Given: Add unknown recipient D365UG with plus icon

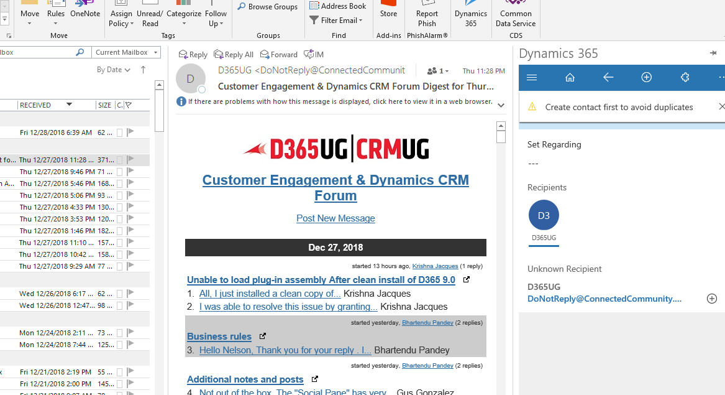Looking at the screenshot, I should coord(712,299).
